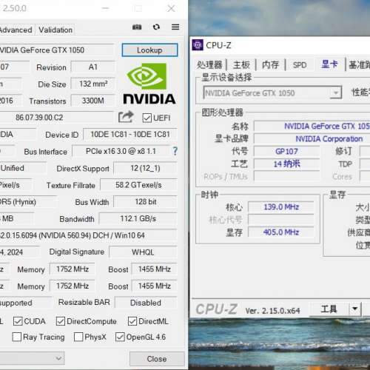Click the Texture Fillrate 58.2 GTexel/s value
Screen dimensions: 370x370
(x=138, y=185)
